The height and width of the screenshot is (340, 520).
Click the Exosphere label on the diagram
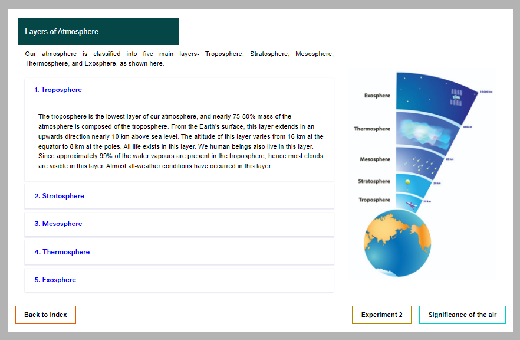(x=377, y=96)
